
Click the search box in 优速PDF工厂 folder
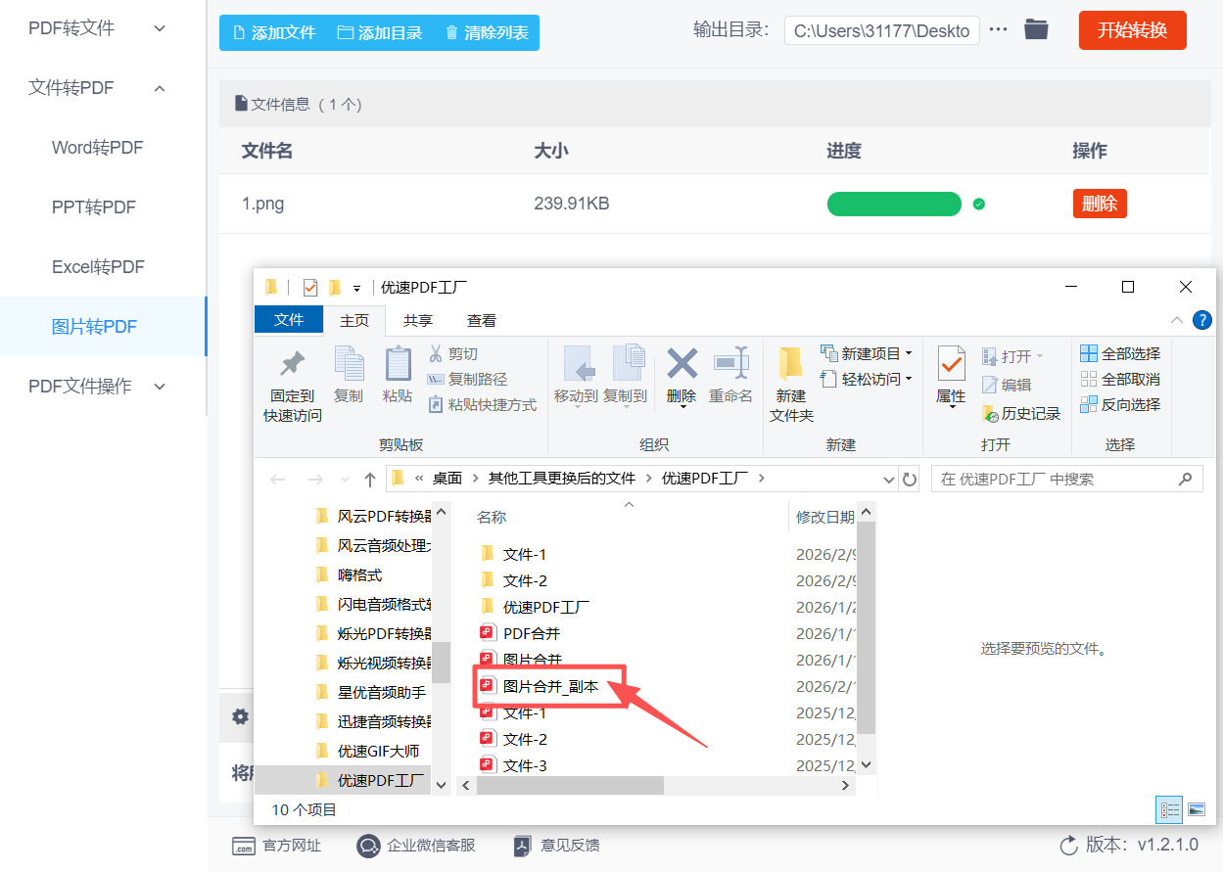pyautogui.click(x=1058, y=480)
